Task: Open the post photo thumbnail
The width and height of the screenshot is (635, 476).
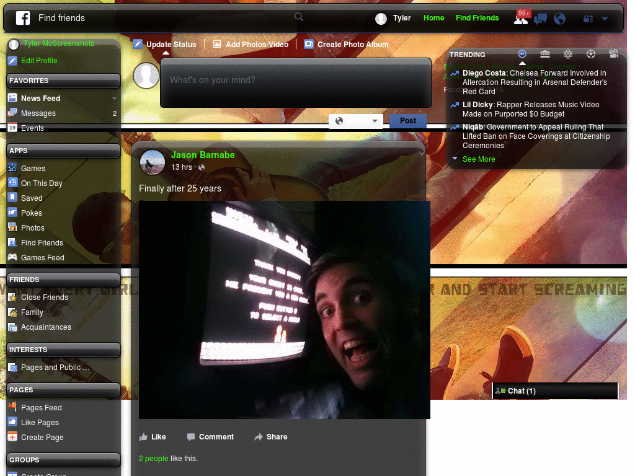Action: tap(284, 310)
